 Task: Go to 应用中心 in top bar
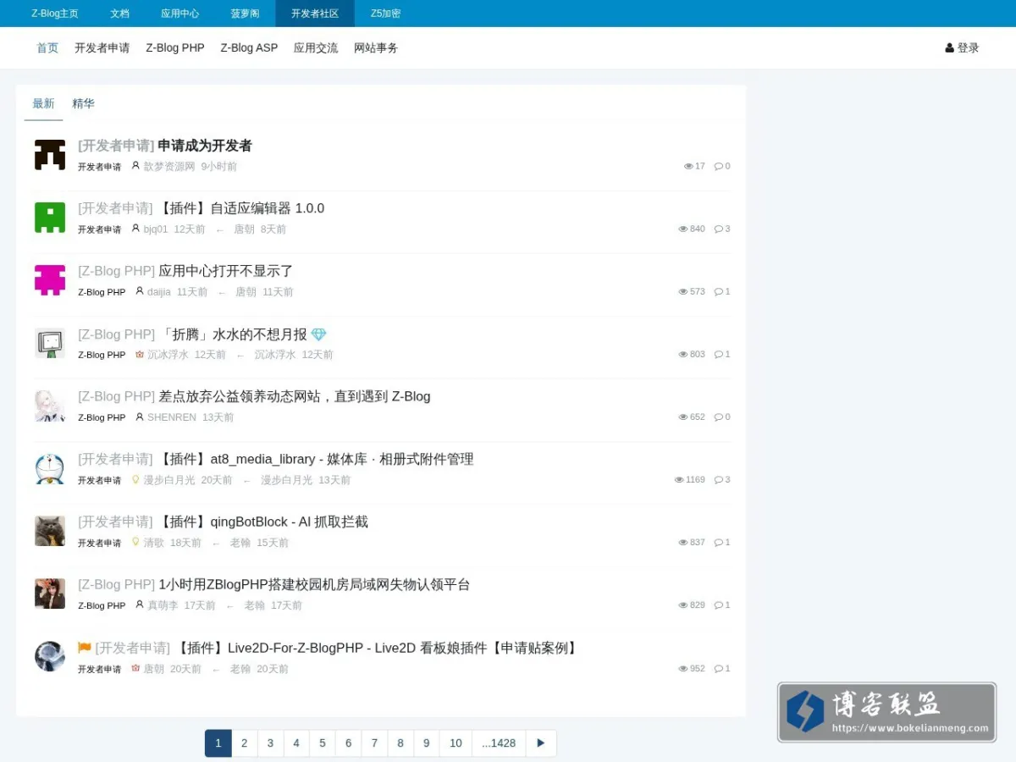pos(180,14)
